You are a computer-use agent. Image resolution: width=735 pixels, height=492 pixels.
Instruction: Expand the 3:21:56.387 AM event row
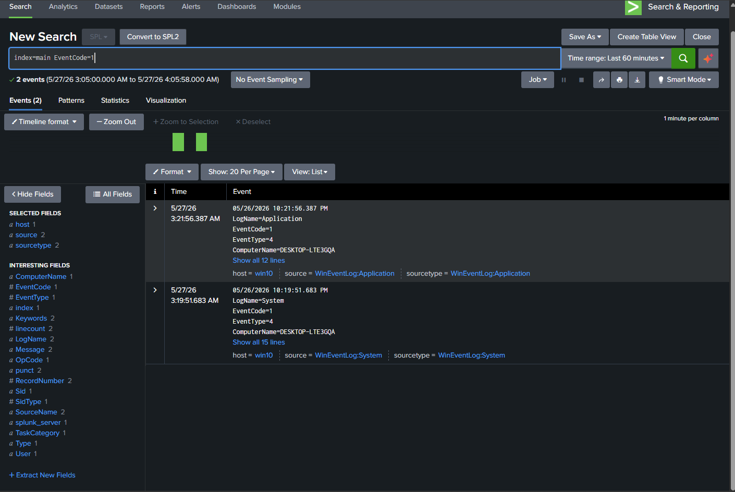(155, 208)
